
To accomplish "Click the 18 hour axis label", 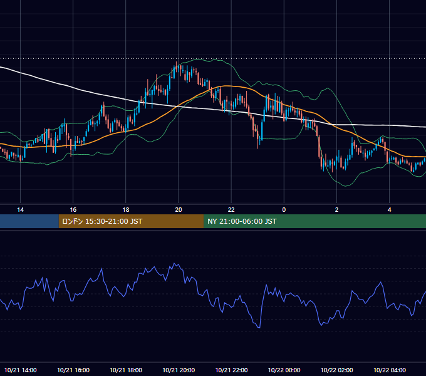I will click(126, 210).
